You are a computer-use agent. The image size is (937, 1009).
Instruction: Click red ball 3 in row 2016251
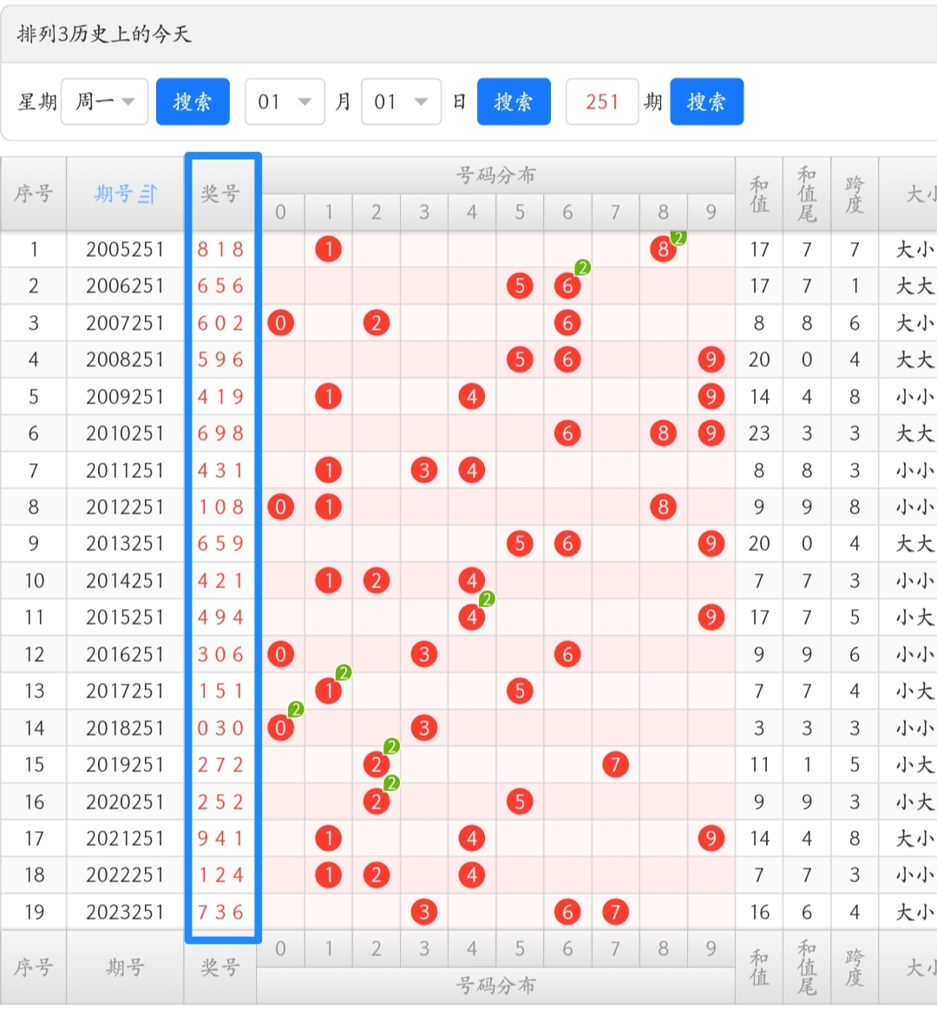pos(423,654)
